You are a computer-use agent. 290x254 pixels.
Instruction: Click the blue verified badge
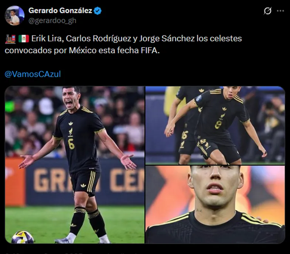(x=98, y=11)
